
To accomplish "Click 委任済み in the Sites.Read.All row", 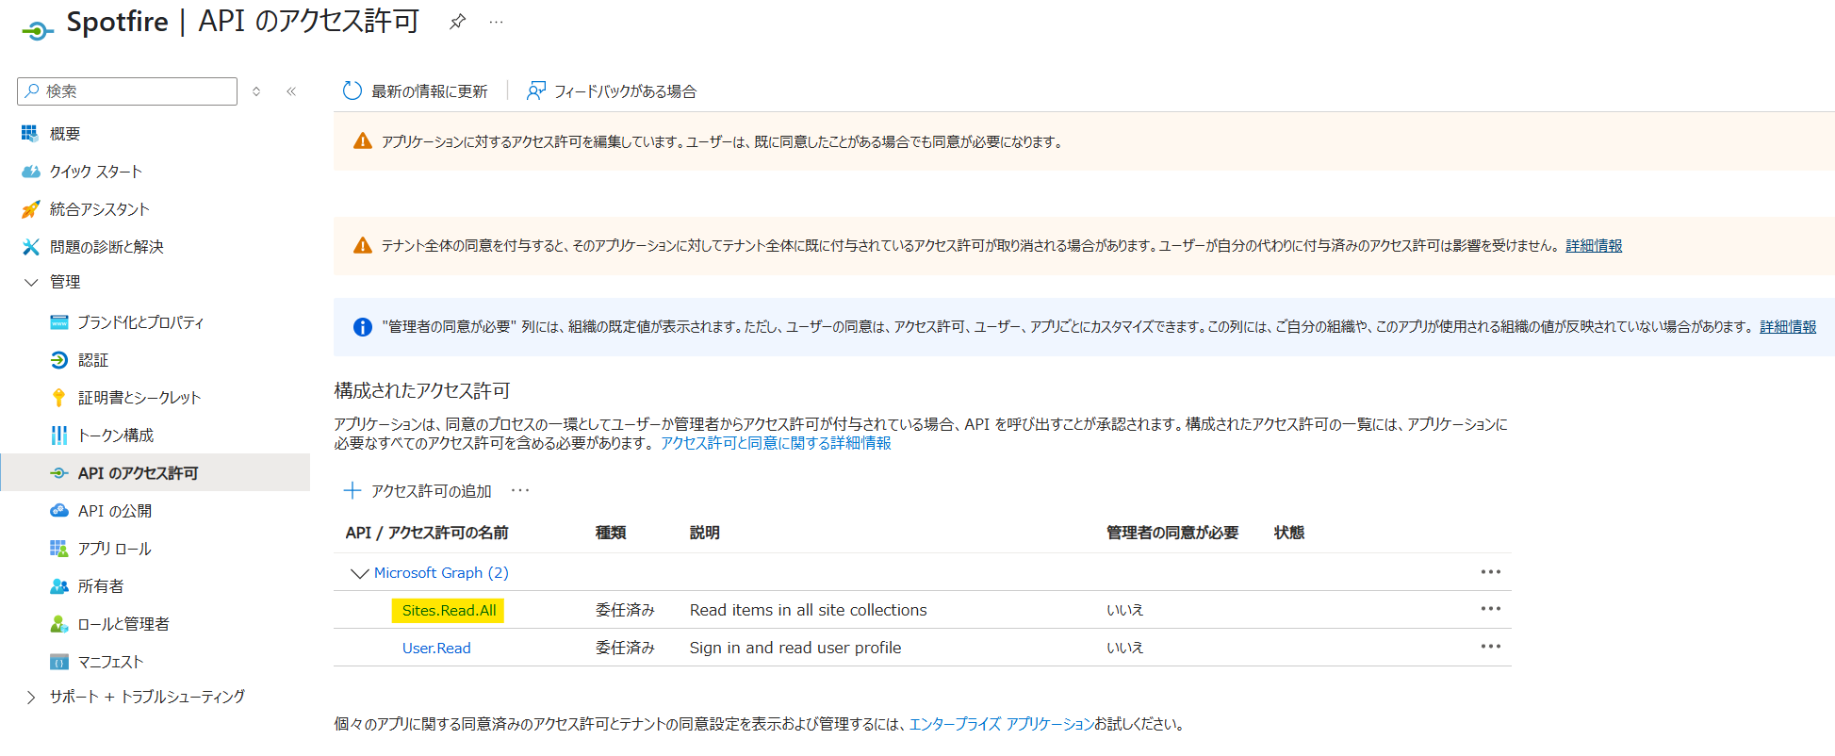I will click(625, 610).
